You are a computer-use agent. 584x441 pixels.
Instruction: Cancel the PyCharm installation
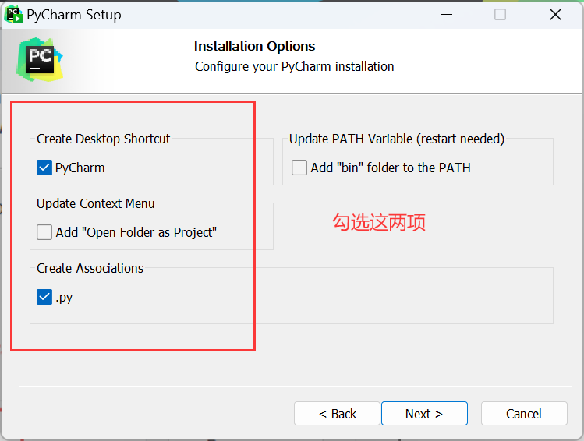[523, 414]
